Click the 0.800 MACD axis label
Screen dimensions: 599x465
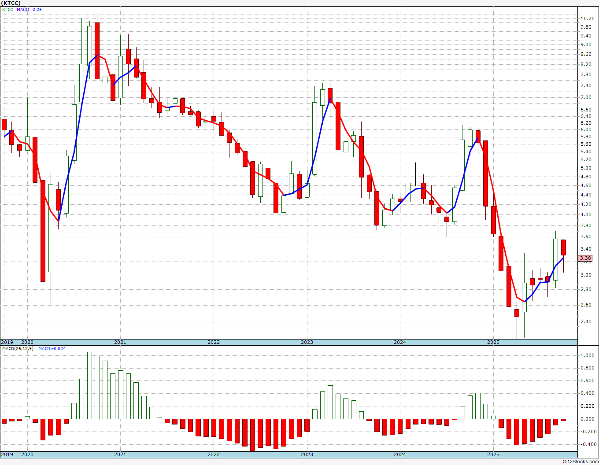(x=587, y=368)
